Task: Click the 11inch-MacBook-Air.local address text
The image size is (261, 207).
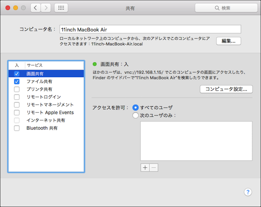Action: (117, 44)
